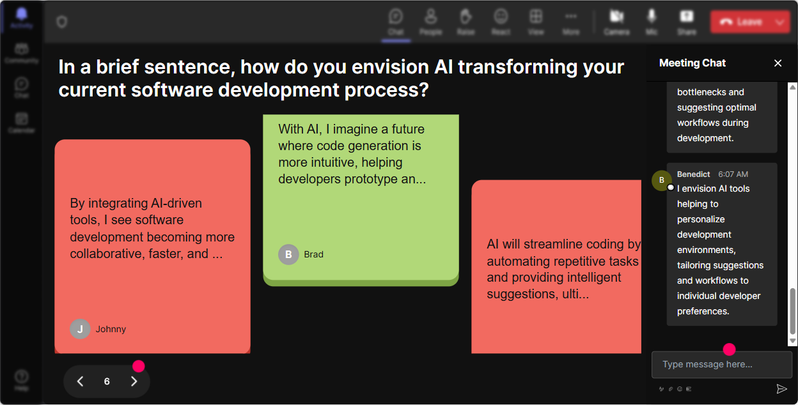Click Benedict's avatar in chat
The width and height of the screenshot is (798, 405).
coord(662,181)
